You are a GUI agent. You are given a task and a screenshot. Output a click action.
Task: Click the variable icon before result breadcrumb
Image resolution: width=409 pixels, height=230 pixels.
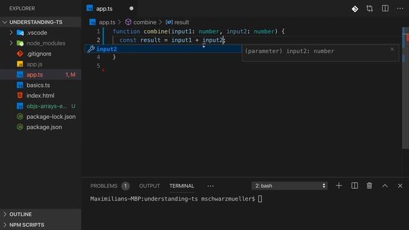(x=169, y=22)
